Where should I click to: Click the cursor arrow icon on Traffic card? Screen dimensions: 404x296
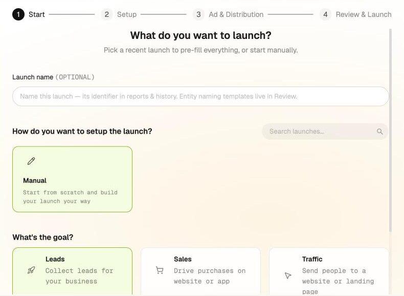pyautogui.click(x=288, y=276)
